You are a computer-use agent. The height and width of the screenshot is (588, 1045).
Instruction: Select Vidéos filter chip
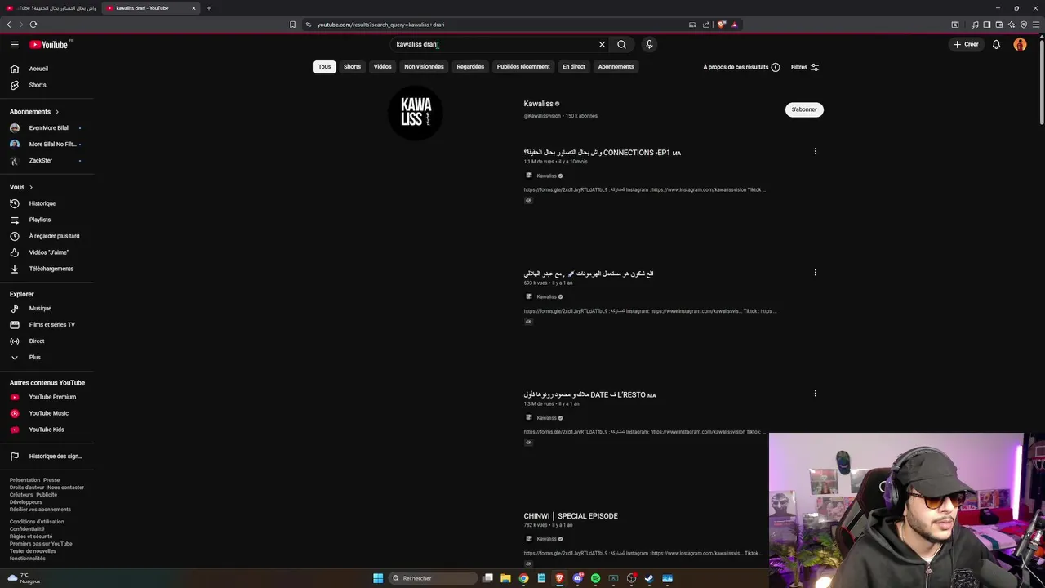tap(383, 67)
